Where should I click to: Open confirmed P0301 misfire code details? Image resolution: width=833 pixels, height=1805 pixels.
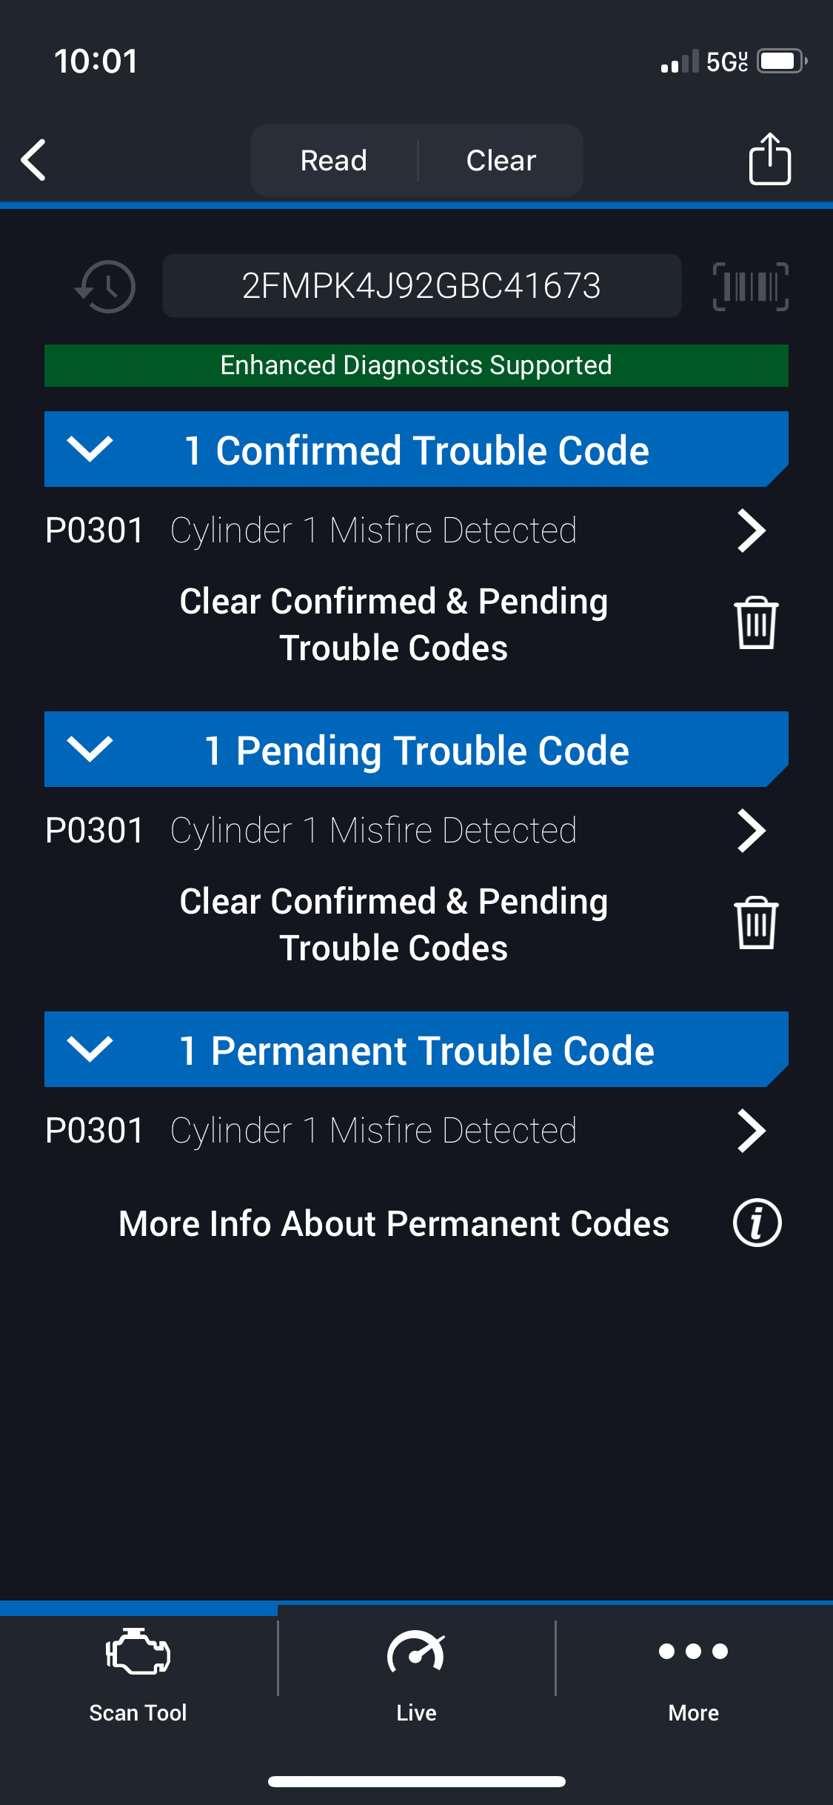point(750,531)
